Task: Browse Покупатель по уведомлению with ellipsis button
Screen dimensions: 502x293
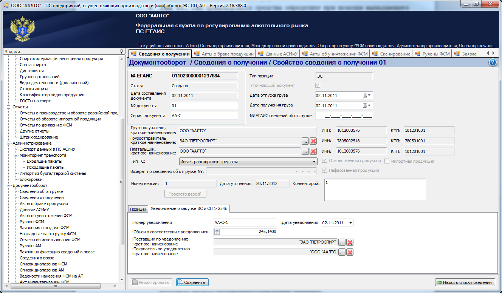Action: [x=342, y=252]
